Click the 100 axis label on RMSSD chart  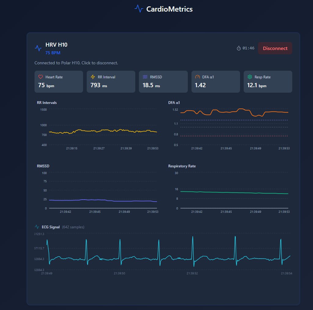pyautogui.click(x=44, y=173)
